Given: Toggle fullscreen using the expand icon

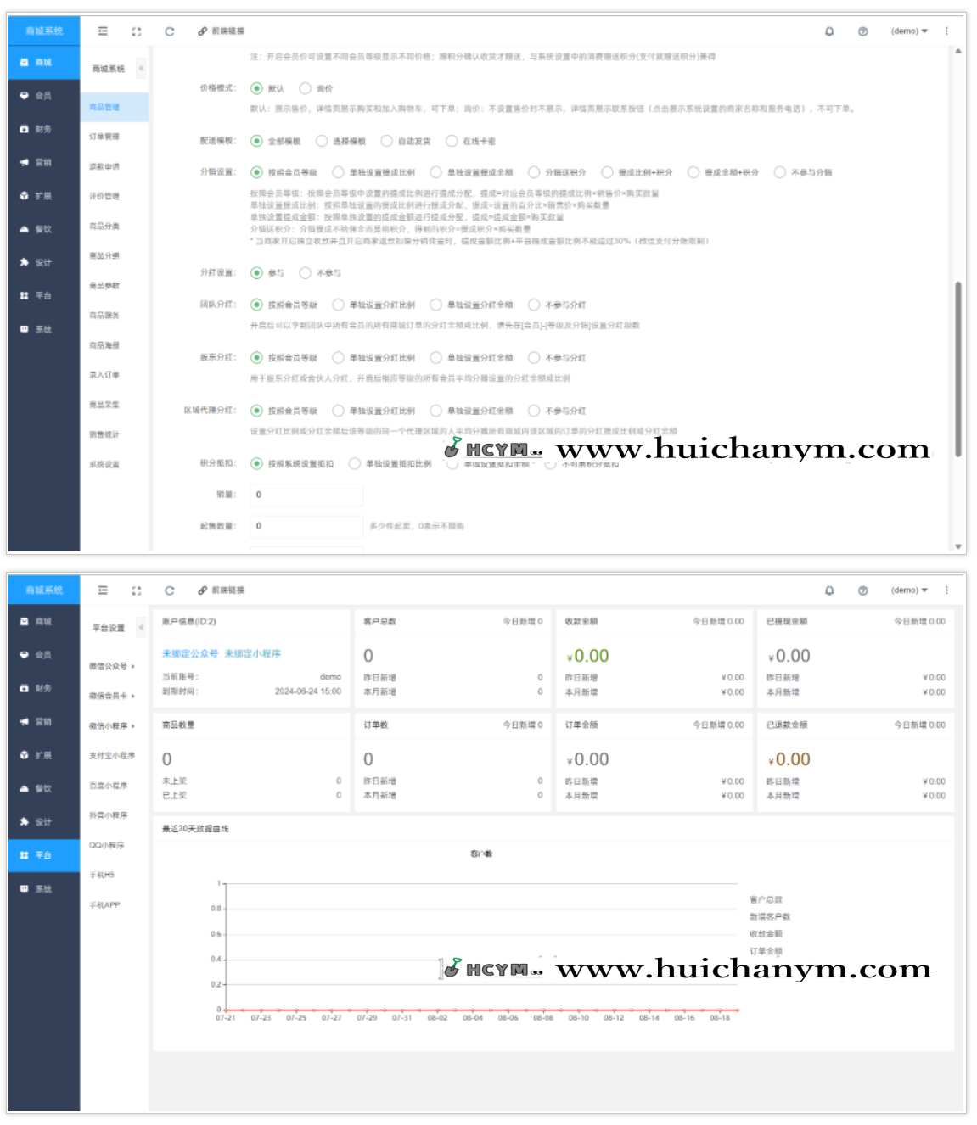Looking at the screenshot, I should tap(136, 31).
